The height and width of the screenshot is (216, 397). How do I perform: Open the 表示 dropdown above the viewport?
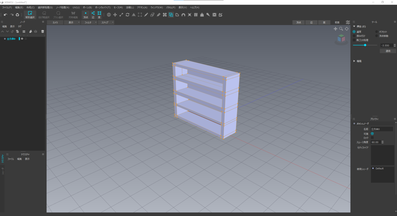click(72, 22)
